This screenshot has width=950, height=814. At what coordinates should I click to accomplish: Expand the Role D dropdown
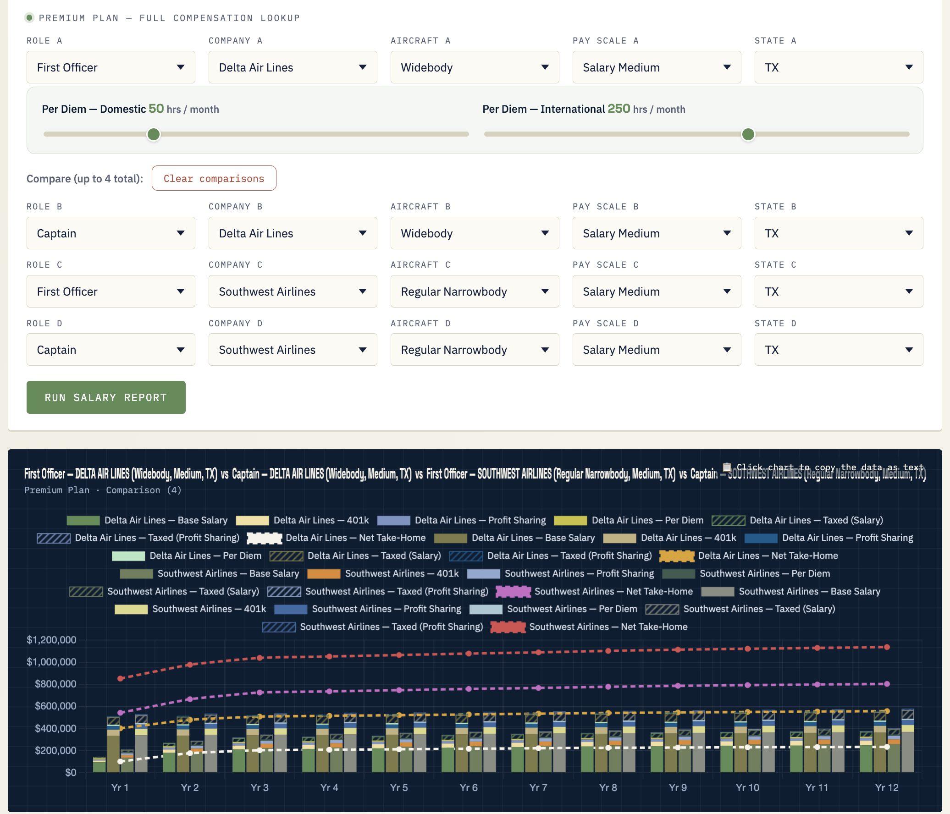pyautogui.click(x=111, y=350)
